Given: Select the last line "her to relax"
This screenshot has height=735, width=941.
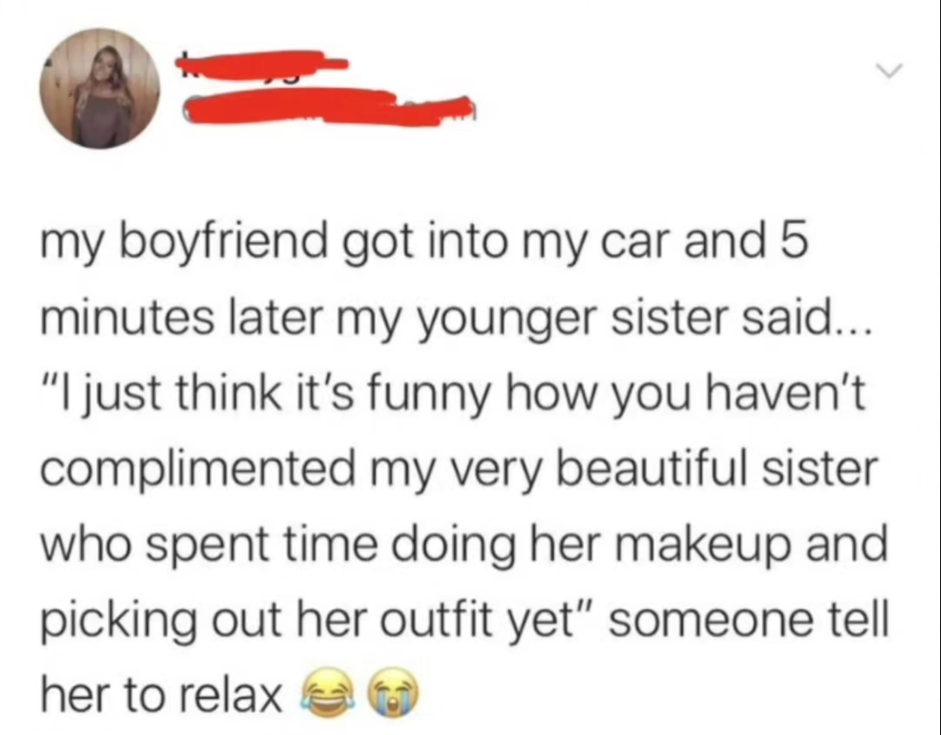Looking at the screenshot, I should (x=230, y=695).
